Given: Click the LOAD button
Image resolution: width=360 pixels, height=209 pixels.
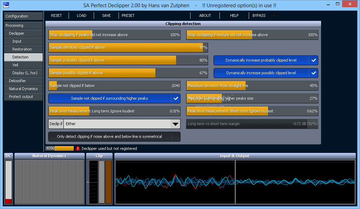Looking at the screenshot, I should [x=82, y=15].
